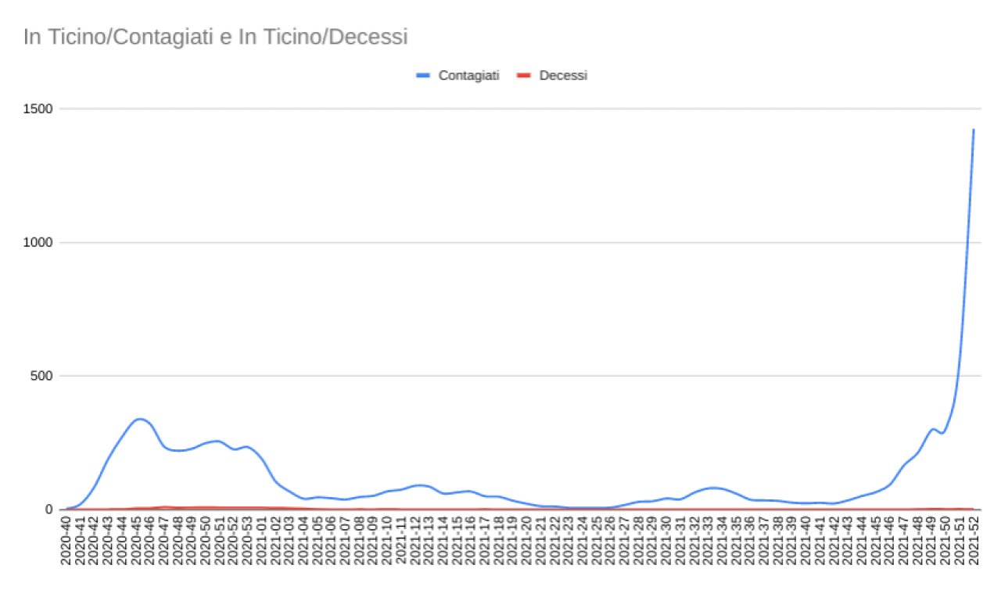The height and width of the screenshot is (590, 1001).
Task: Click the 1500 y-axis label
Action: pos(38,109)
